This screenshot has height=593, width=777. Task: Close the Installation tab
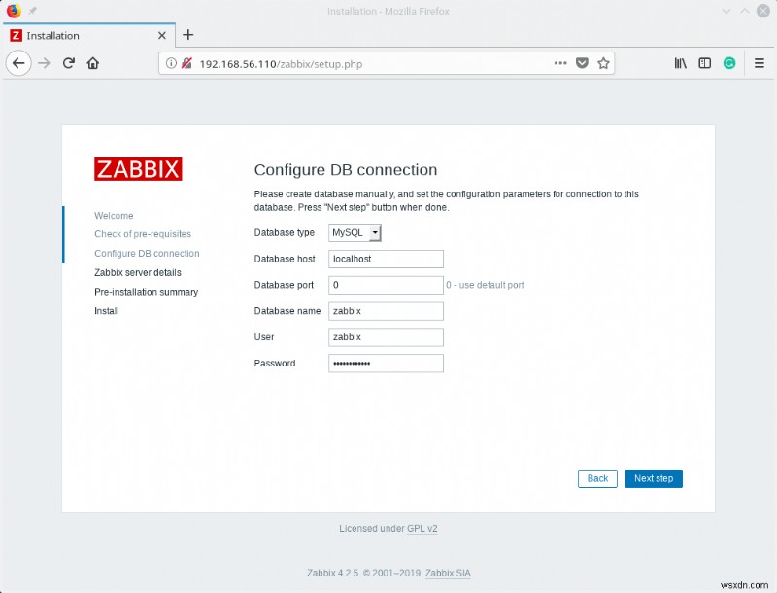161,35
